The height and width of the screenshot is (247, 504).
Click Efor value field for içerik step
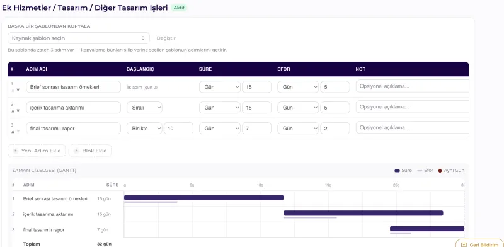point(335,108)
